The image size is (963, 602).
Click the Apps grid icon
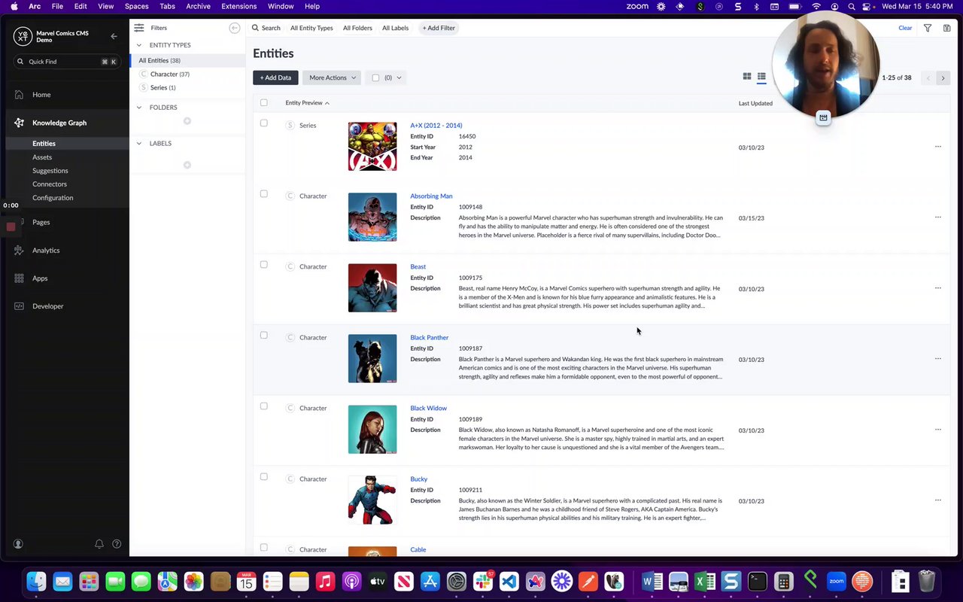coord(19,278)
